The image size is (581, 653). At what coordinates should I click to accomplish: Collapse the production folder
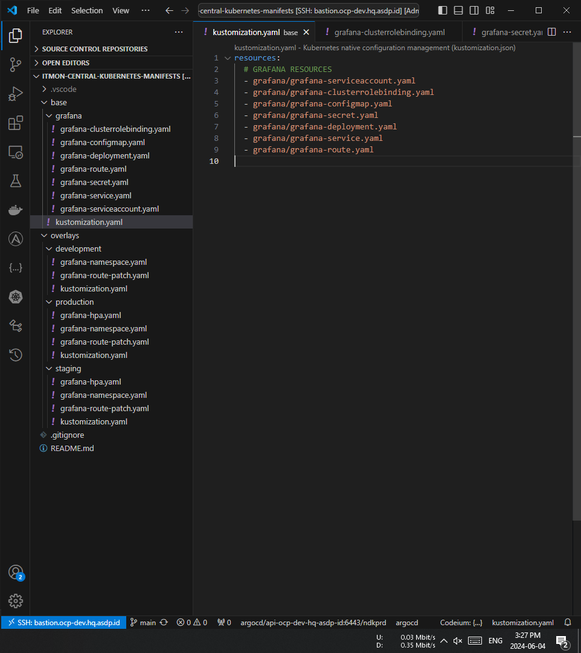coord(112,302)
